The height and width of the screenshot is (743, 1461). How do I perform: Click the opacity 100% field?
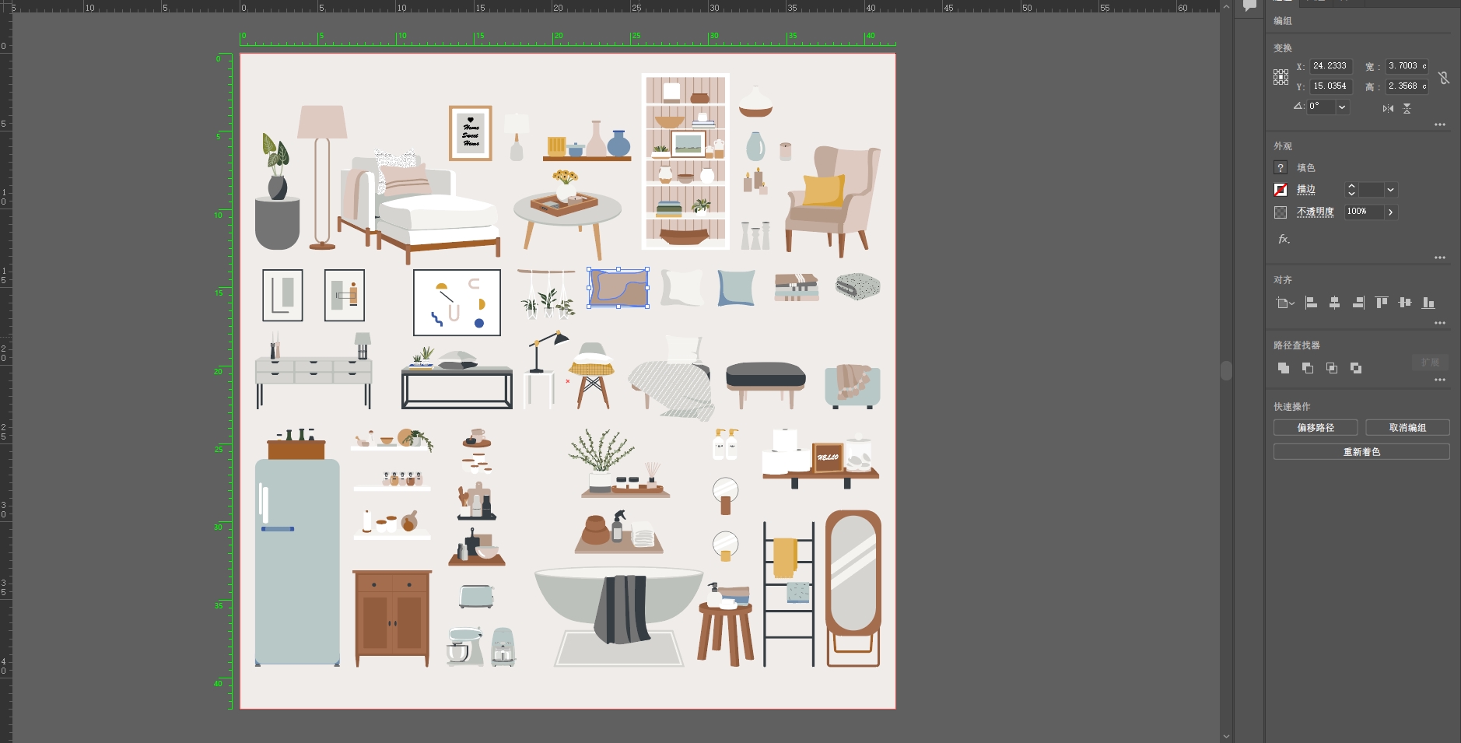tap(1364, 212)
